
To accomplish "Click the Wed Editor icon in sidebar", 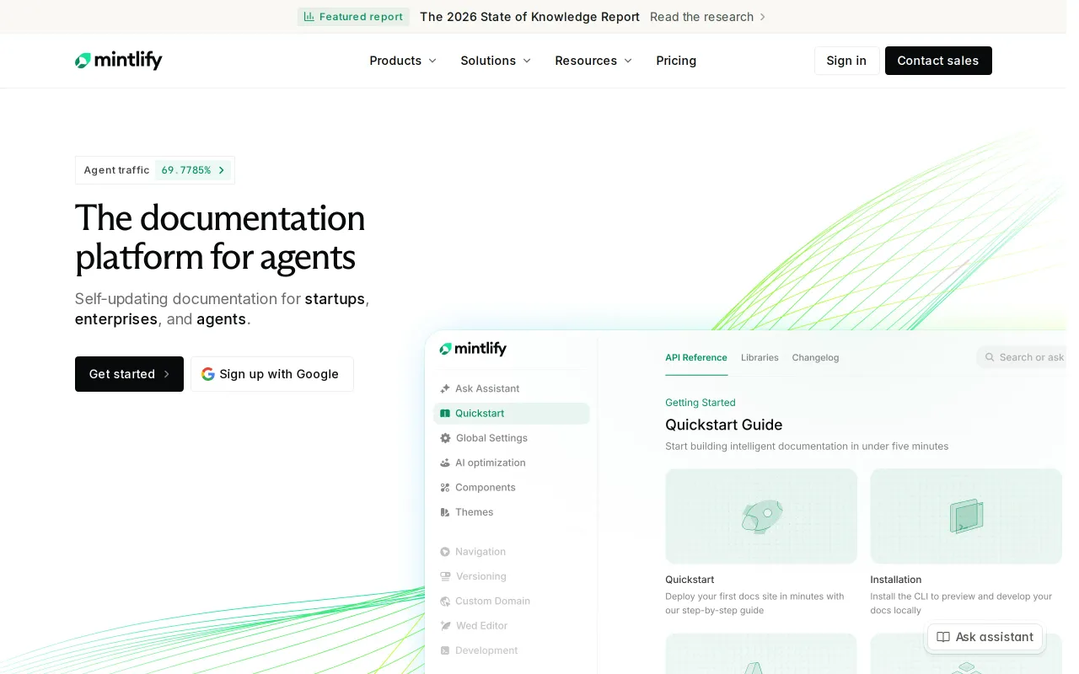I will tap(445, 626).
